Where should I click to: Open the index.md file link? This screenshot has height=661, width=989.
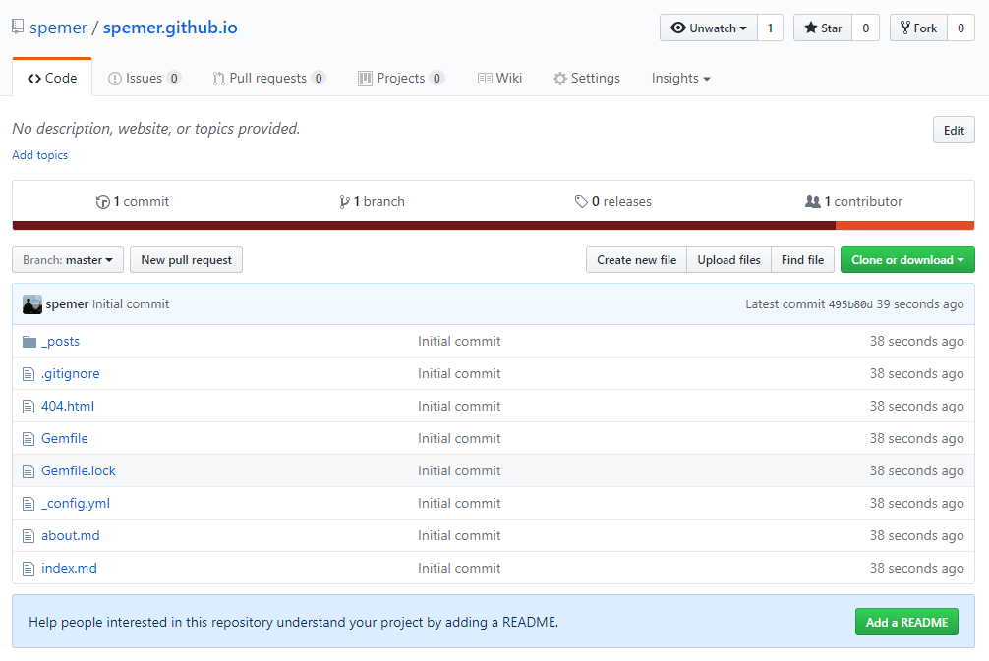point(70,569)
